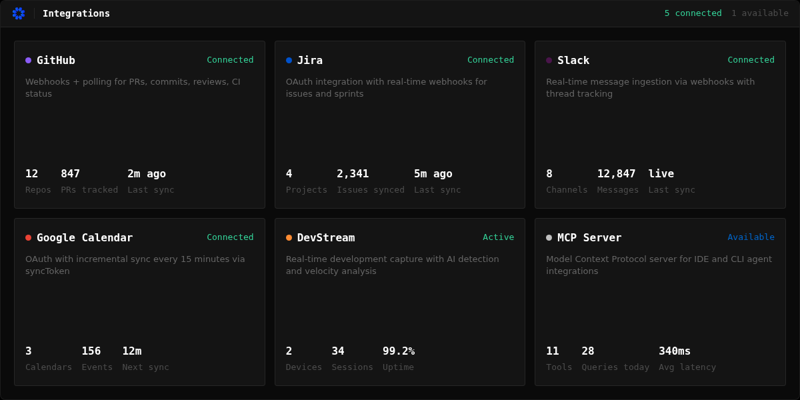
Task: Click the Active badge on DevStream
Action: coord(498,237)
